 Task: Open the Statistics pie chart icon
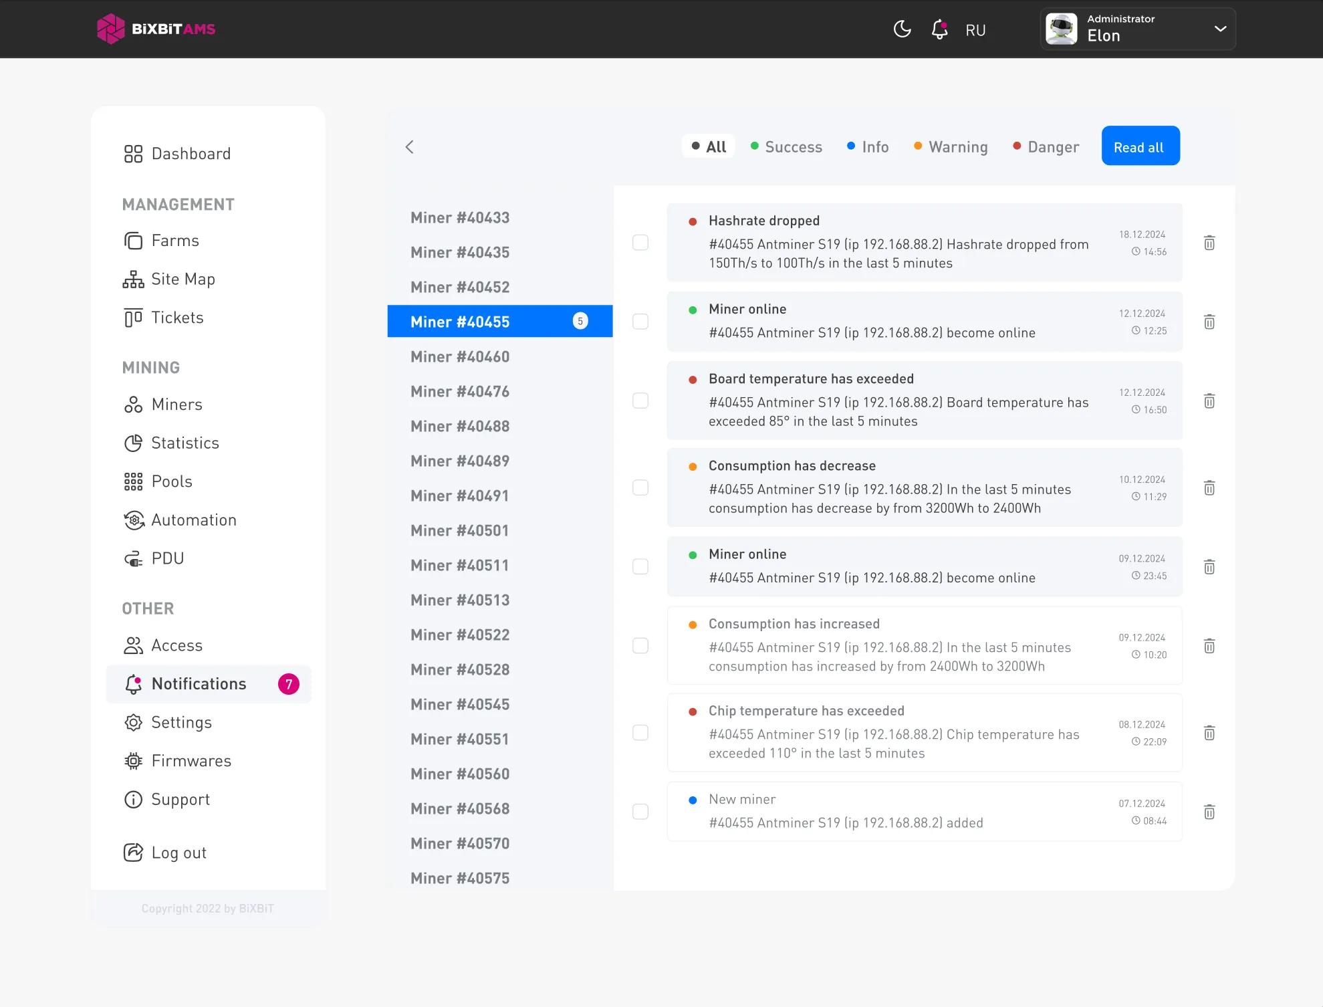[133, 443]
